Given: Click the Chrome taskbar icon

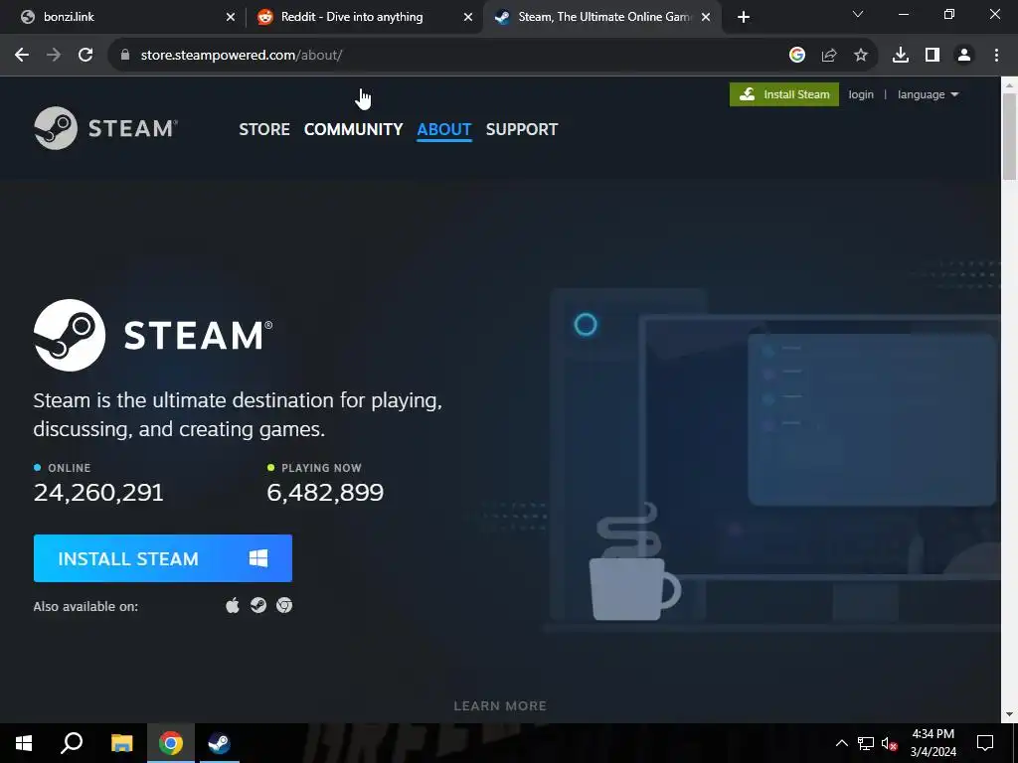Looking at the screenshot, I should coord(170,743).
